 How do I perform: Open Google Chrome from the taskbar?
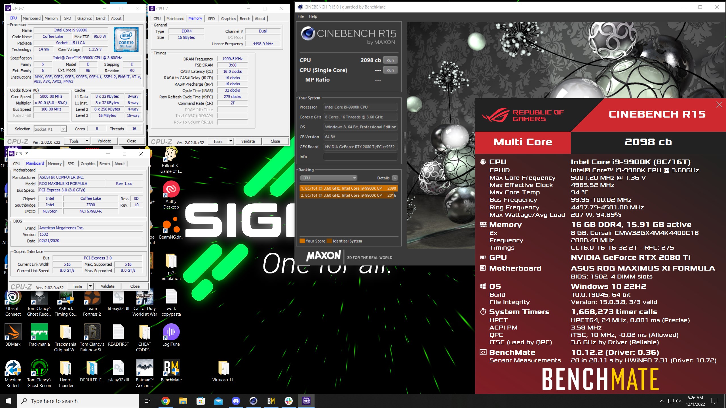pos(165,401)
